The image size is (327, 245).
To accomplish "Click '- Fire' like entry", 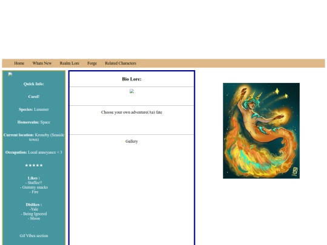I will tap(34, 192).
